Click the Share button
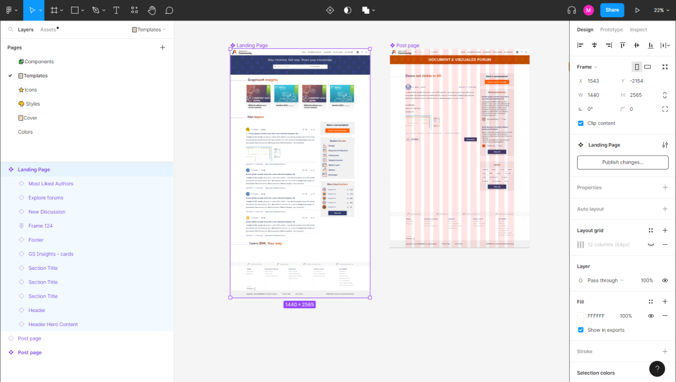 (612, 10)
